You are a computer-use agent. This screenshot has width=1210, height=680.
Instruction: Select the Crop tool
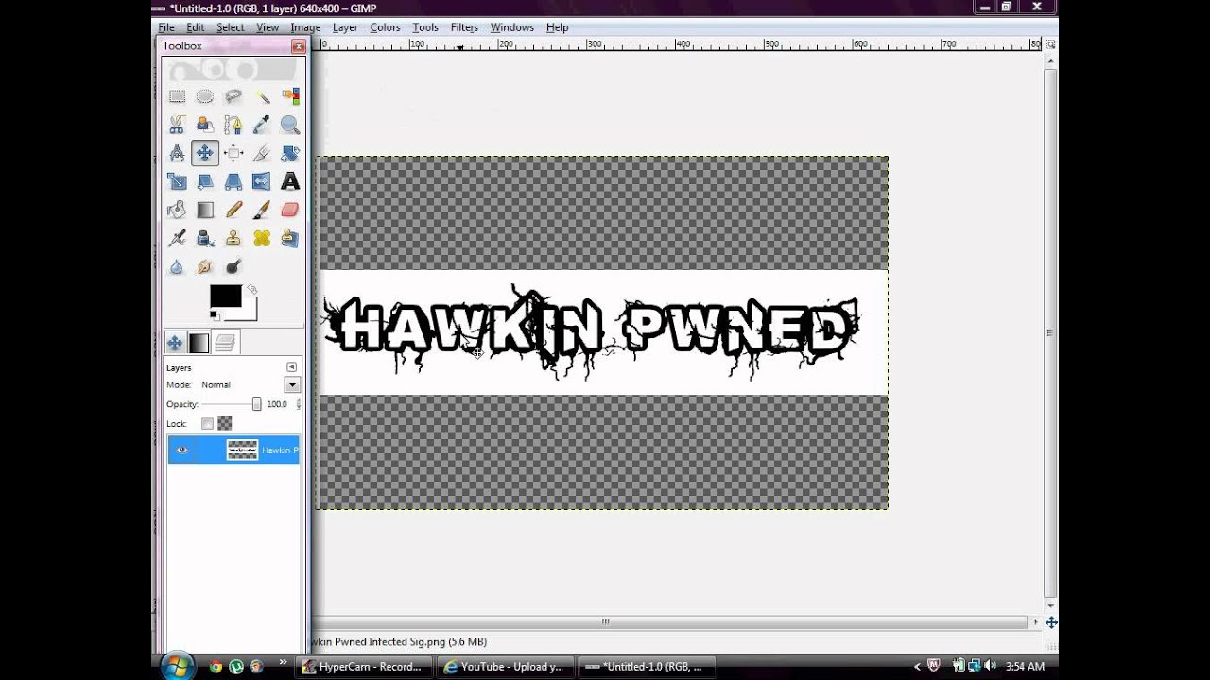click(262, 153)
